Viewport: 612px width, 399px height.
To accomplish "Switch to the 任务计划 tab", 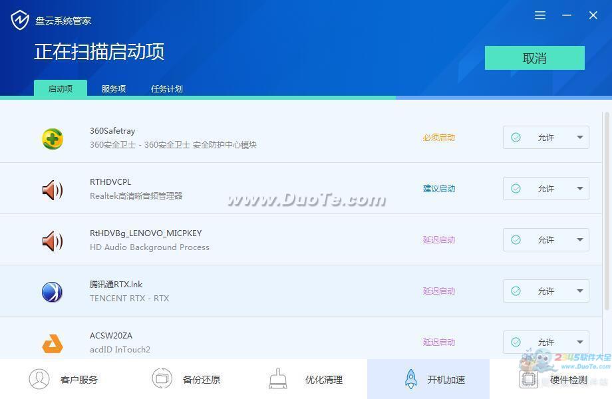I will tap(166, 88).
